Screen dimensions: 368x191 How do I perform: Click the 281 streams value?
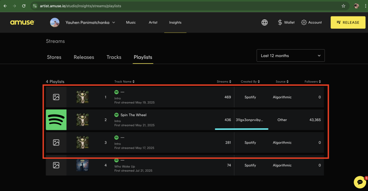(x=228, y=143)
